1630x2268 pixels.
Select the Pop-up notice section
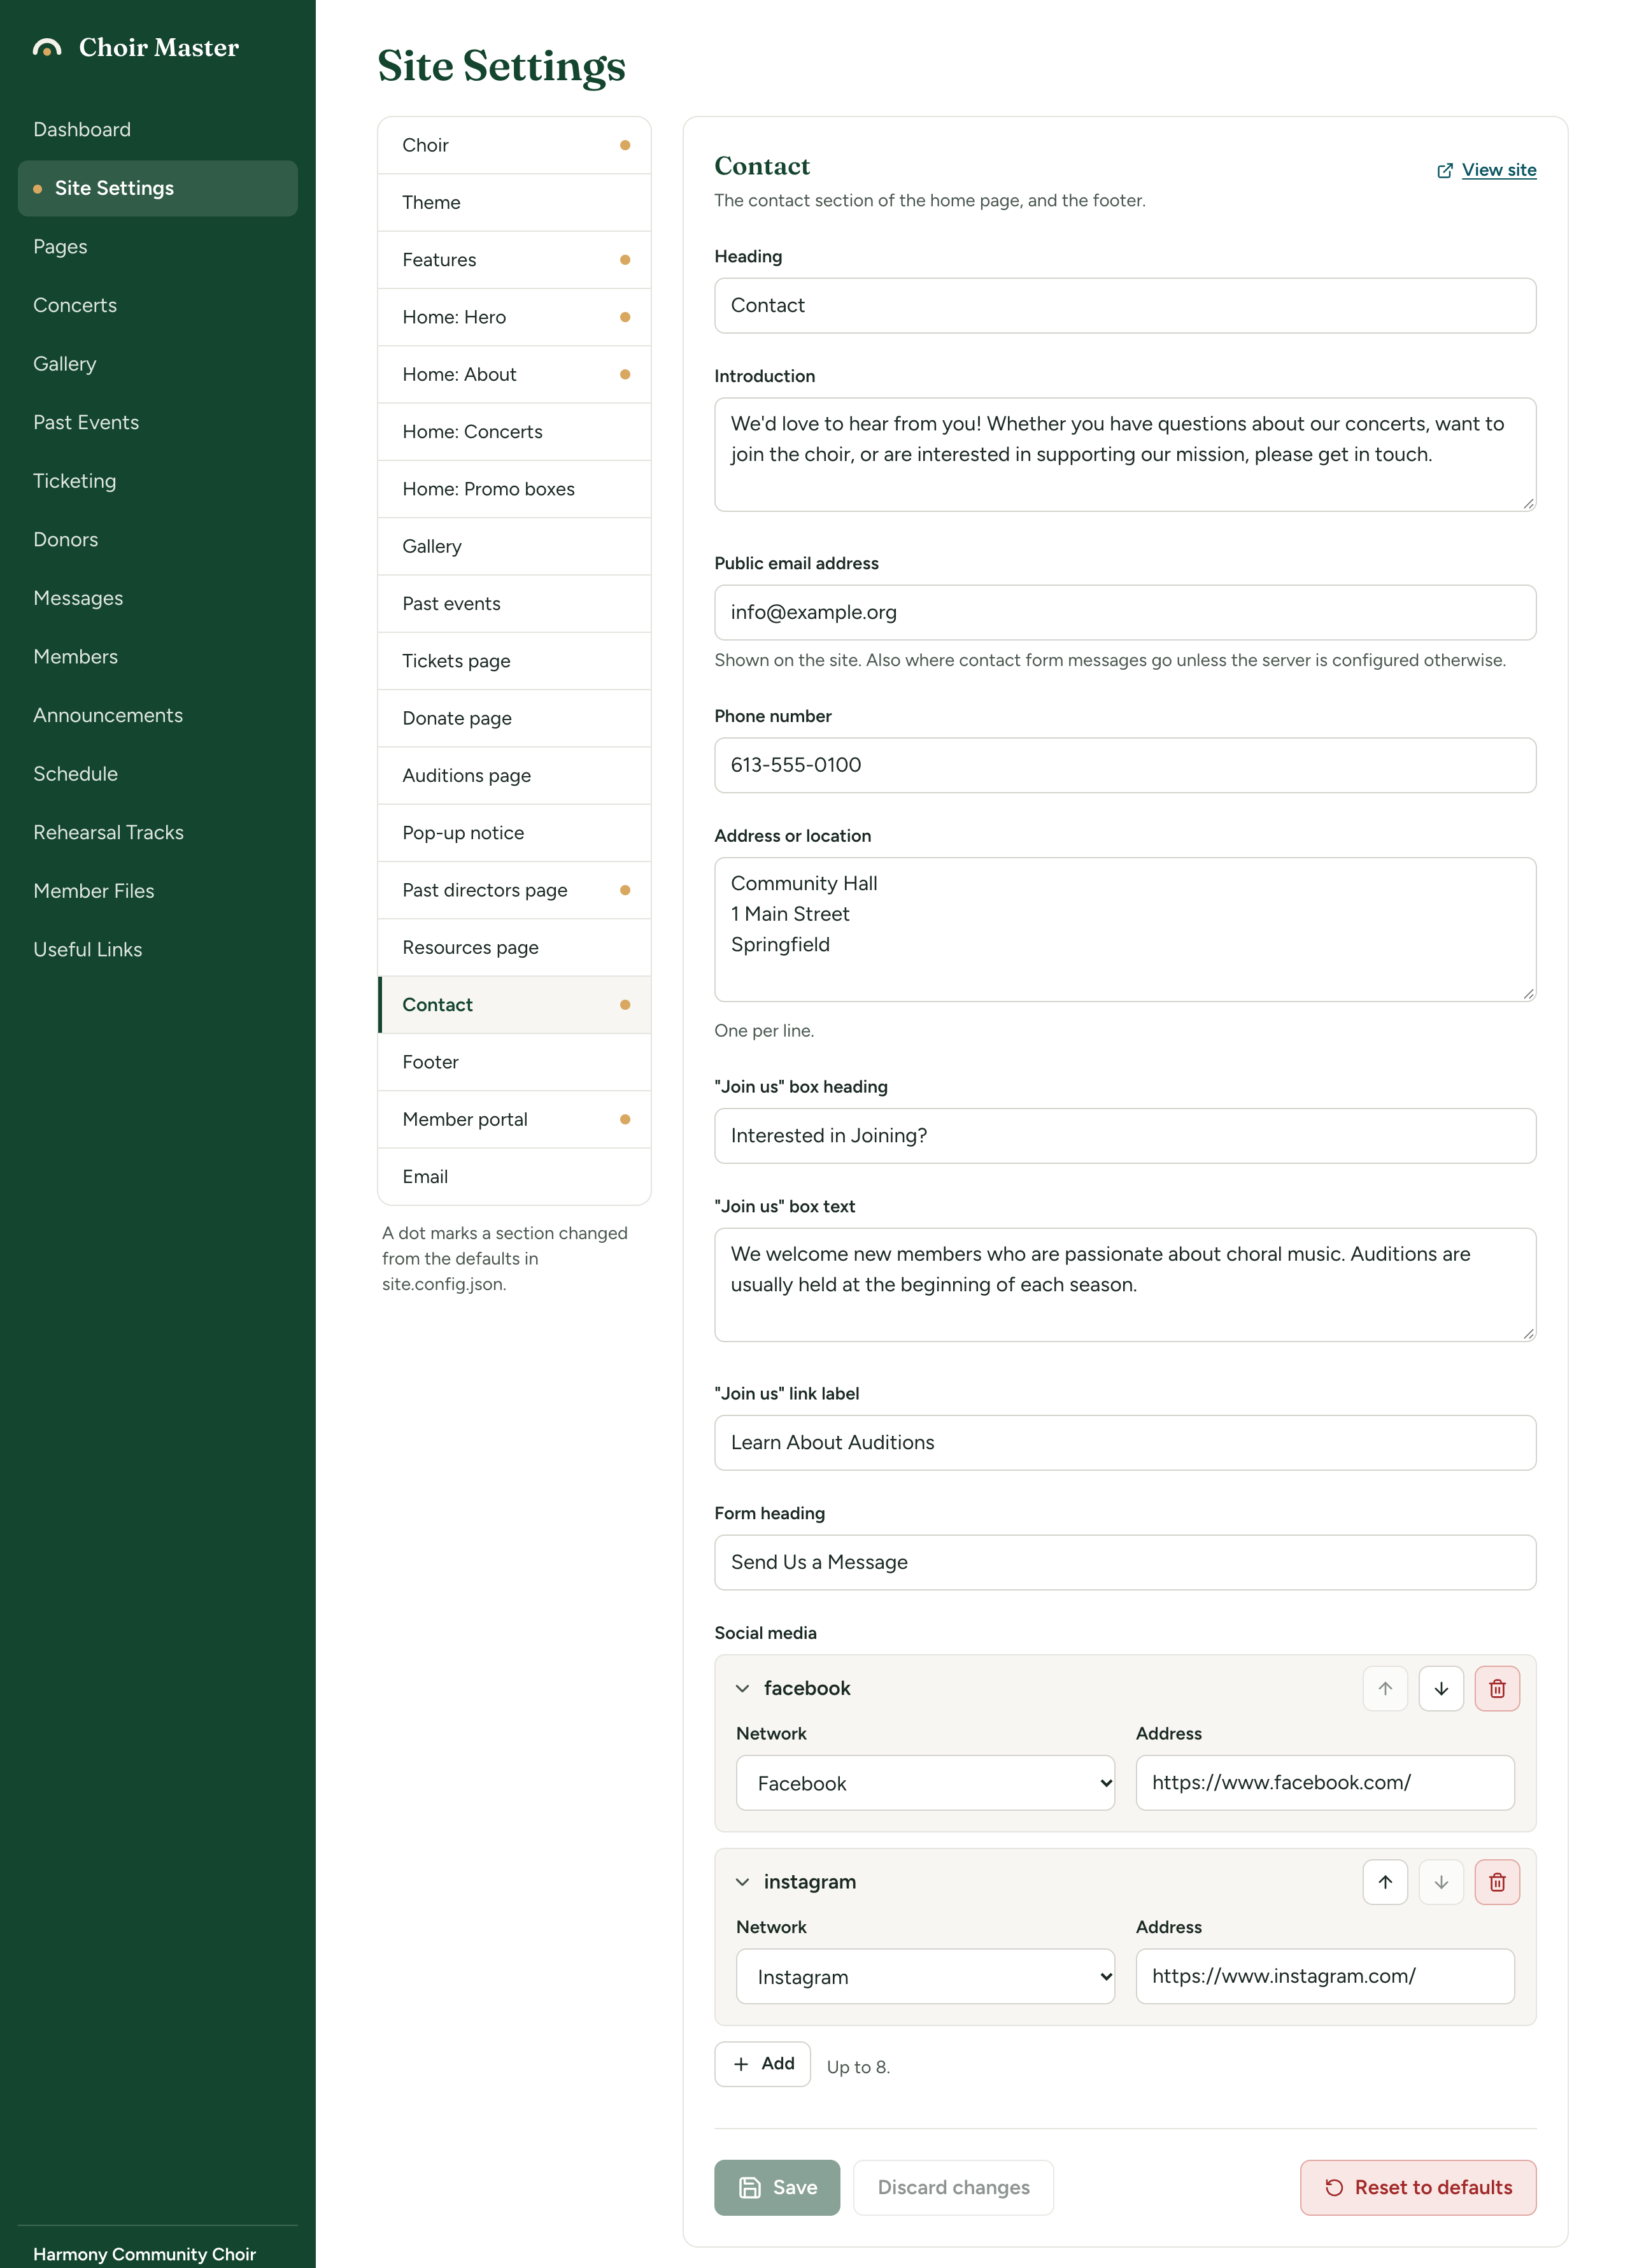(514, 833)
